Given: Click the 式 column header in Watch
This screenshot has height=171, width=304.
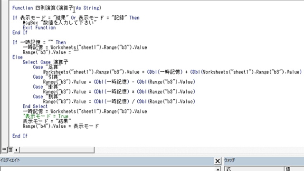Looking at the screenshot, I should point(255,169).
